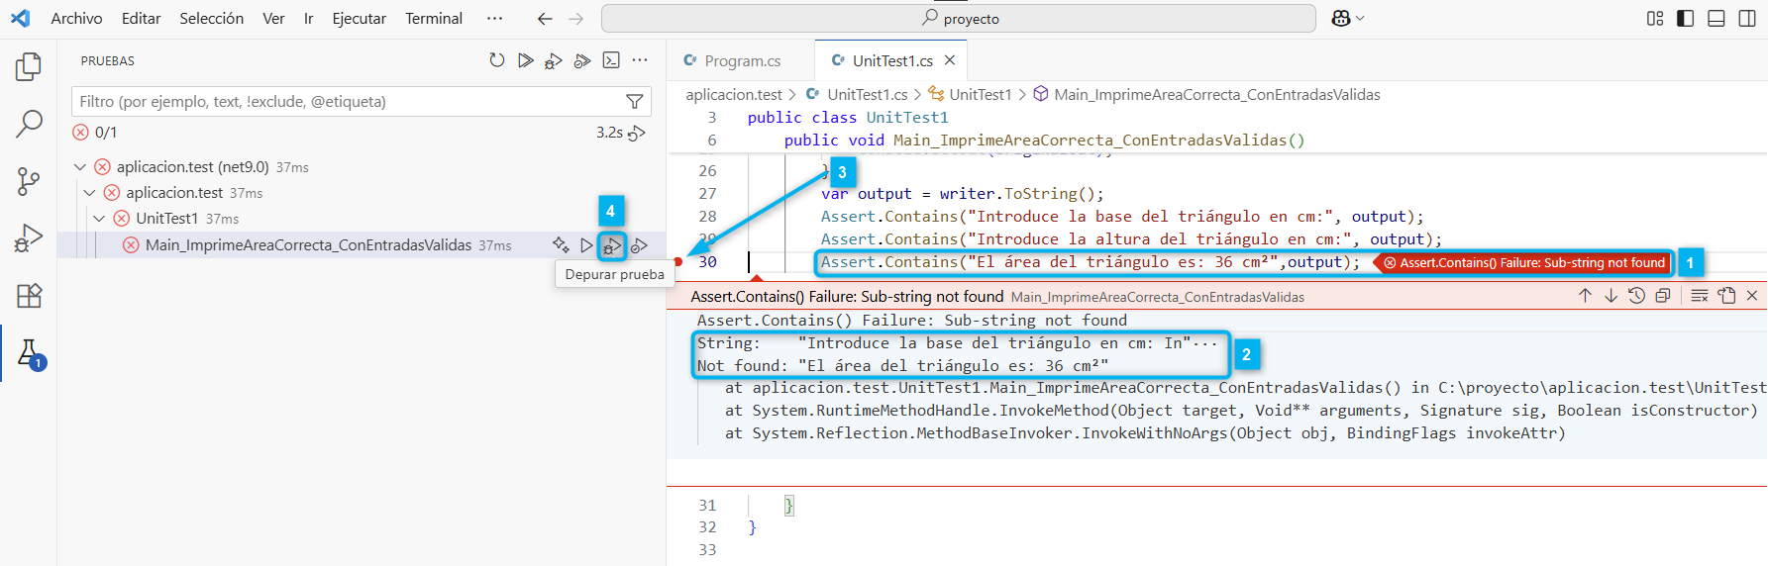Click the sparkle icon on the test row
The width and height of the screenshot is (1768, 566).
coord(561,244)
